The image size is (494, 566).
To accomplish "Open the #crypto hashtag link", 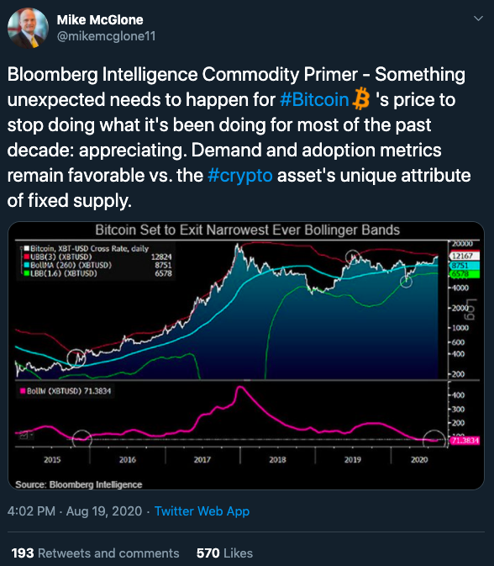I will coord(239,176).
